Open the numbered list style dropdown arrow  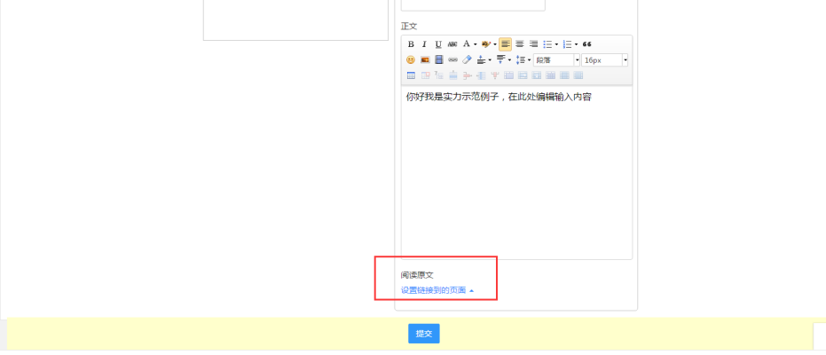[x=577, y=44]
